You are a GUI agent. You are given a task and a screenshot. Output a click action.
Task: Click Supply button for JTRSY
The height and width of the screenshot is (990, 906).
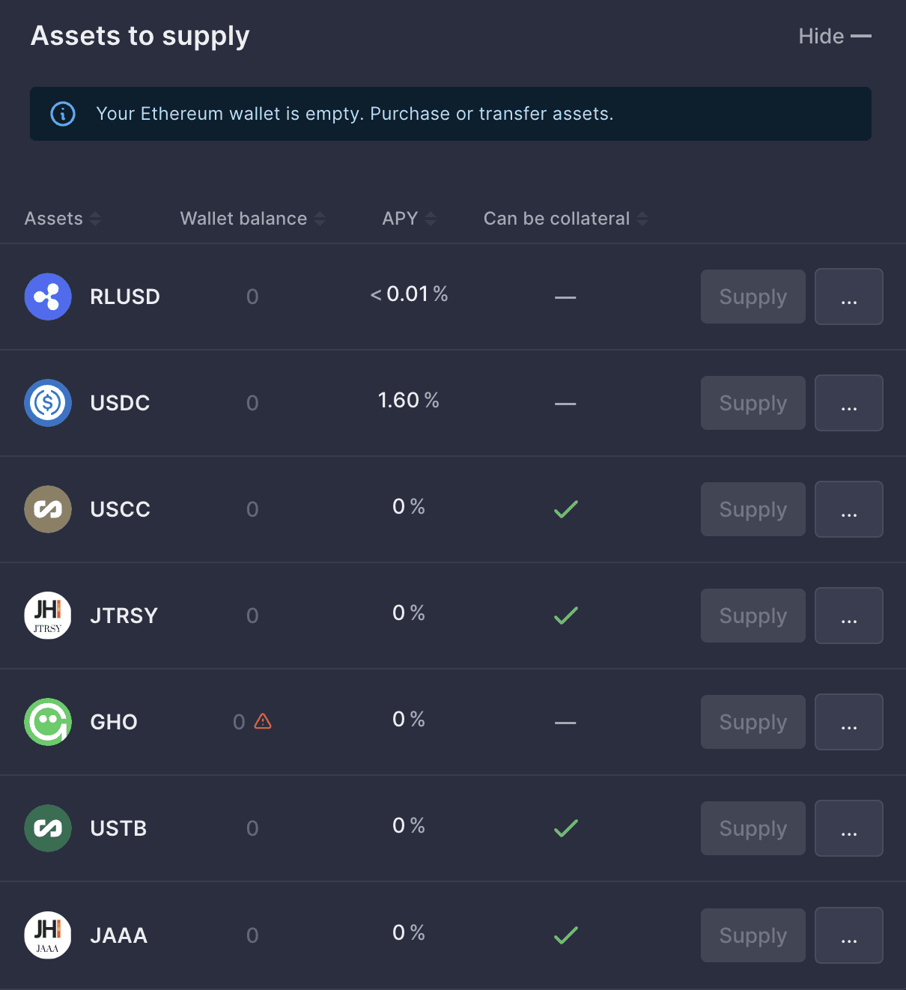click(753, 616)
